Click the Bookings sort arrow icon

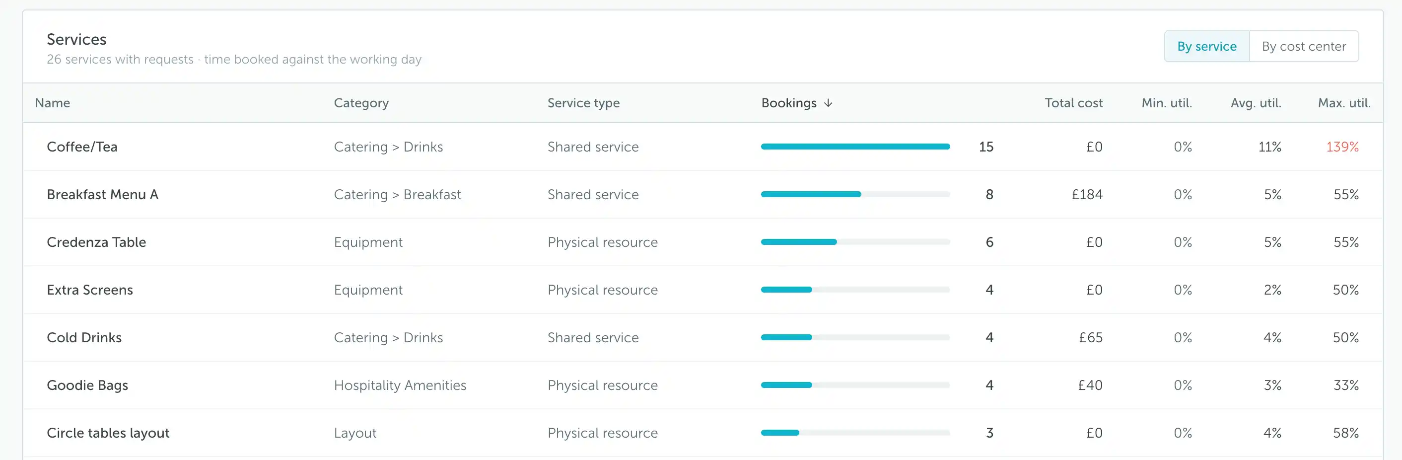point(828,103)
